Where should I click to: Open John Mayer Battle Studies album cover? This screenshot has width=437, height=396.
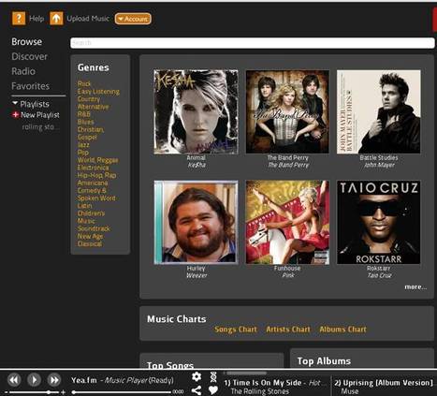coord(379,111)
